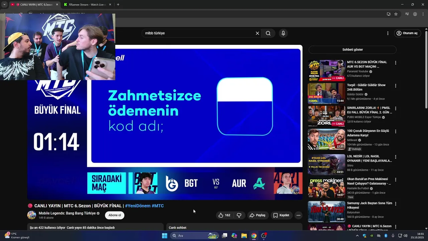Image resolution: width=428 pixels, height=241 pixels.
Task: Open YouTube settings three-dot menu
Action: (x=388, y=33)
